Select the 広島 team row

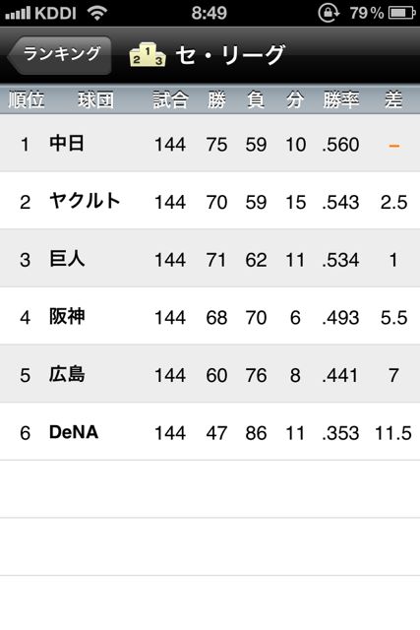coord(210,374)
